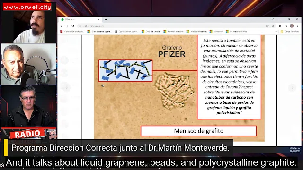
Task: Expand the tab search chevron
Action: tap(273, 19)
